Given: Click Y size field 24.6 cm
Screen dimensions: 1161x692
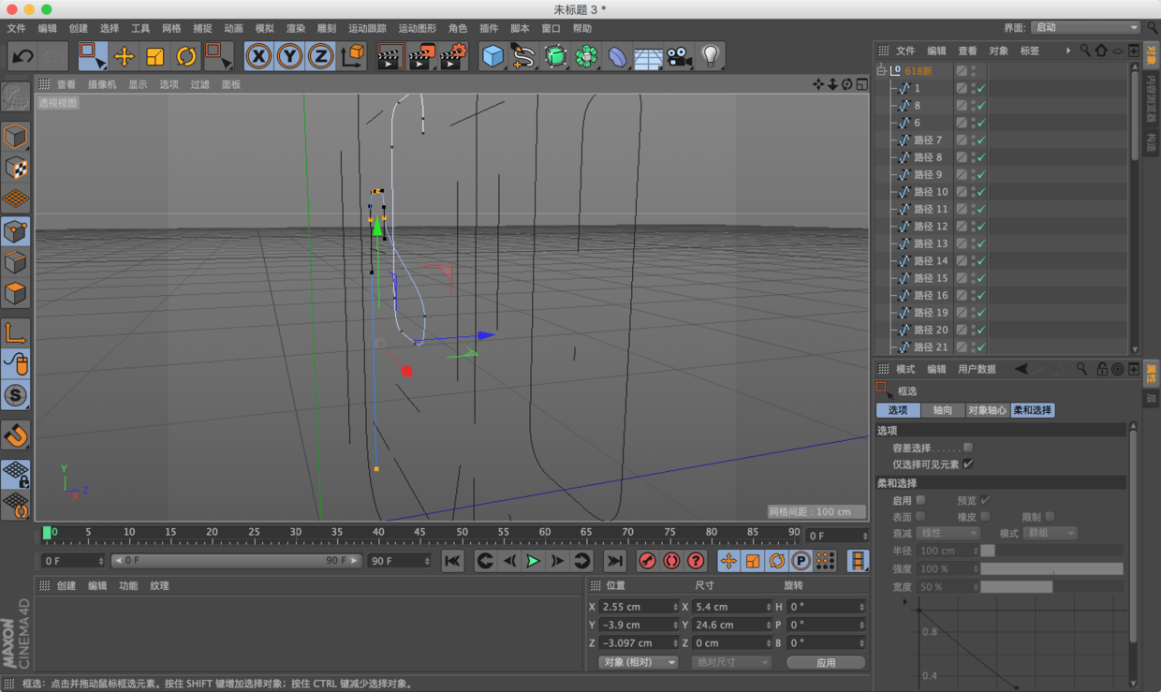Looking at the screenshot, I should 732,625.
